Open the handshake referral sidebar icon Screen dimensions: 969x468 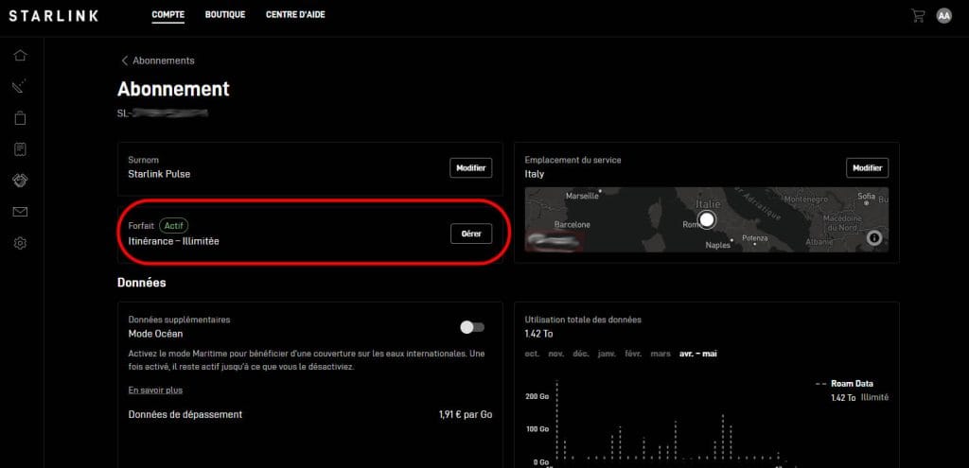click(20, 181)
